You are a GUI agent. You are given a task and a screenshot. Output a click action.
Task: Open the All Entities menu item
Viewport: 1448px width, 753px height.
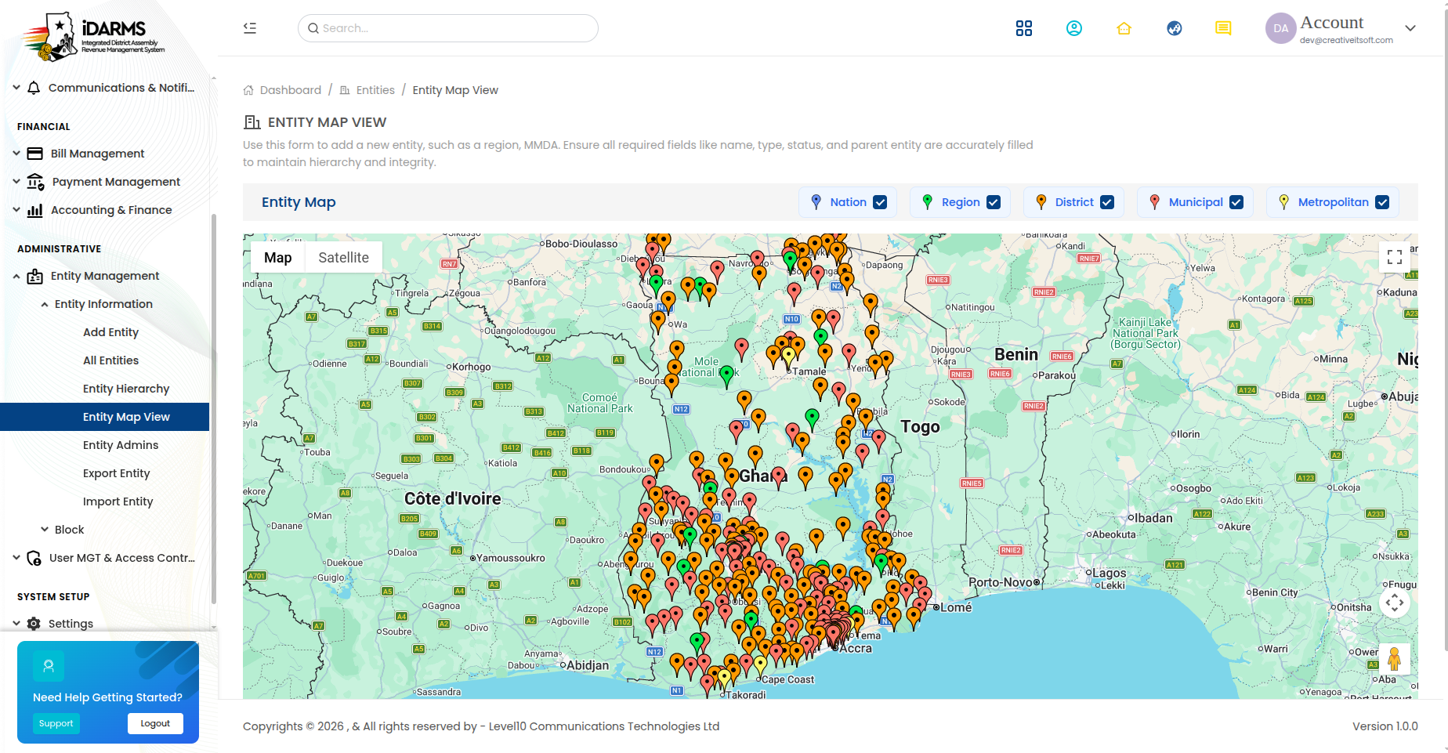coord(110,360)
